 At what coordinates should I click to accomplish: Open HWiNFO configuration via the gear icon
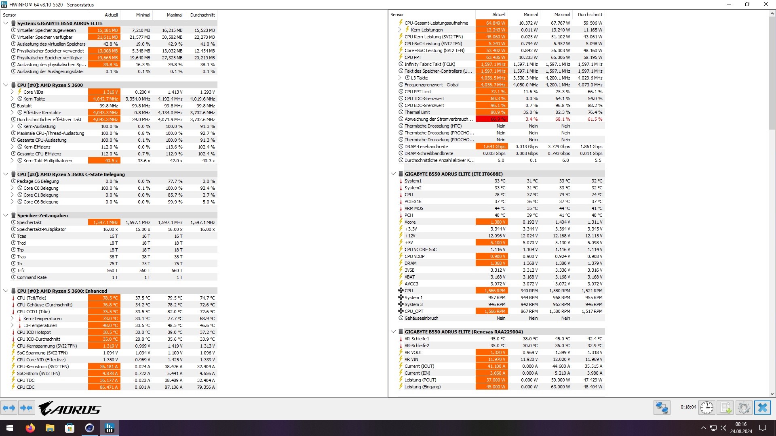click(x=744, y=408)
